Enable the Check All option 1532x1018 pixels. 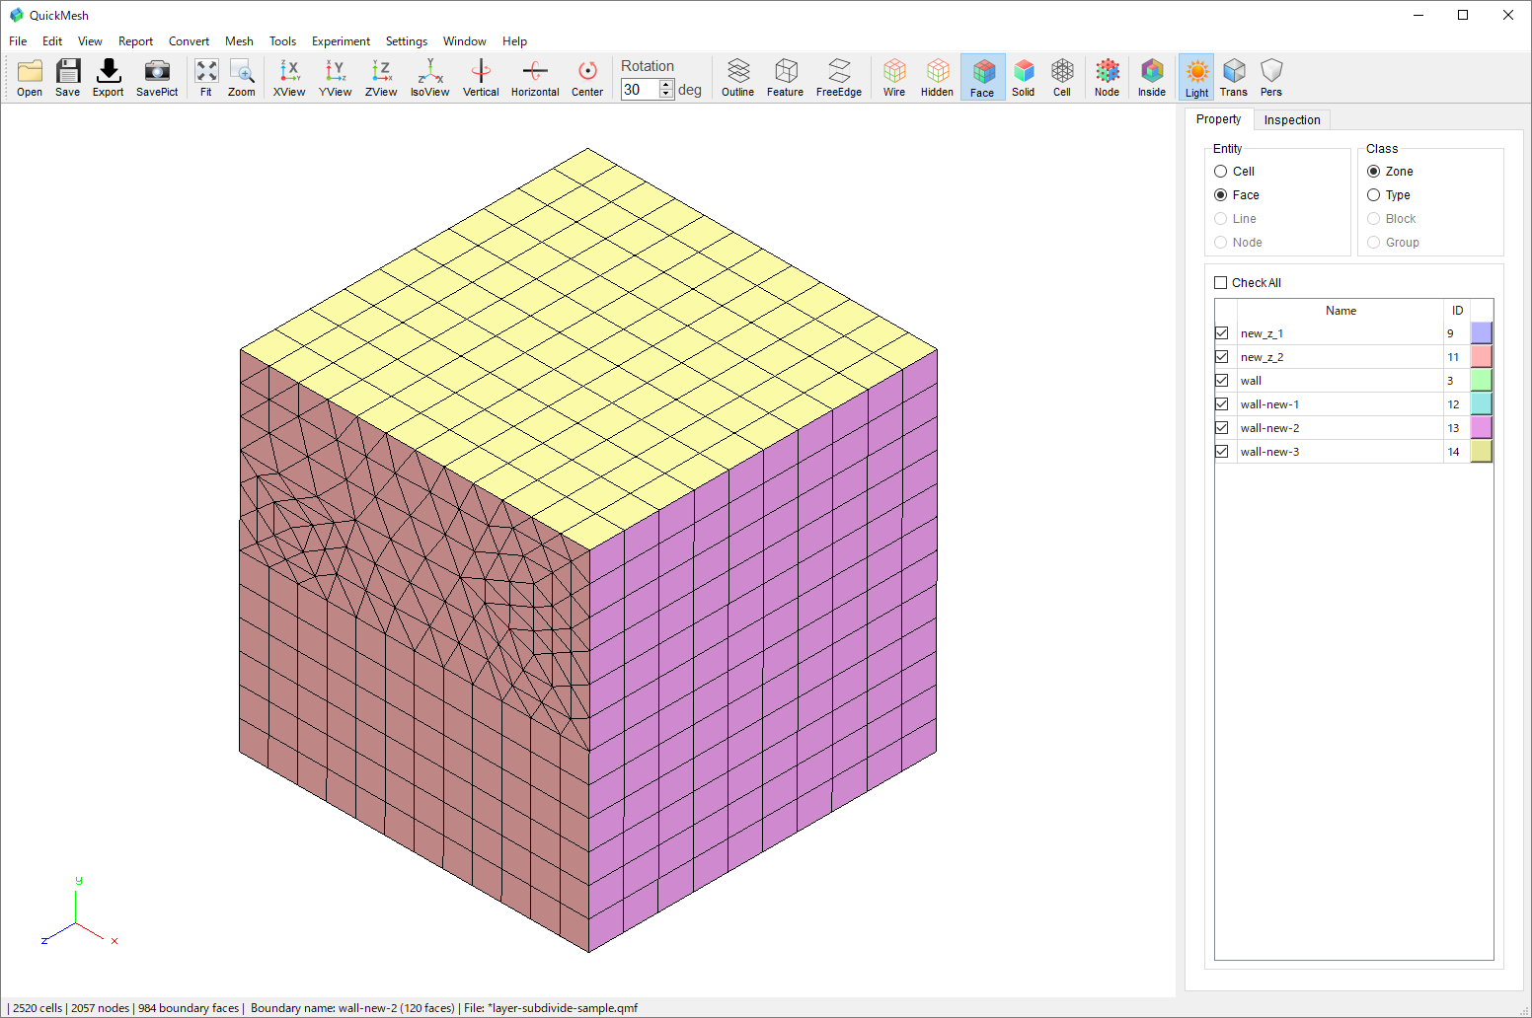1220,282
